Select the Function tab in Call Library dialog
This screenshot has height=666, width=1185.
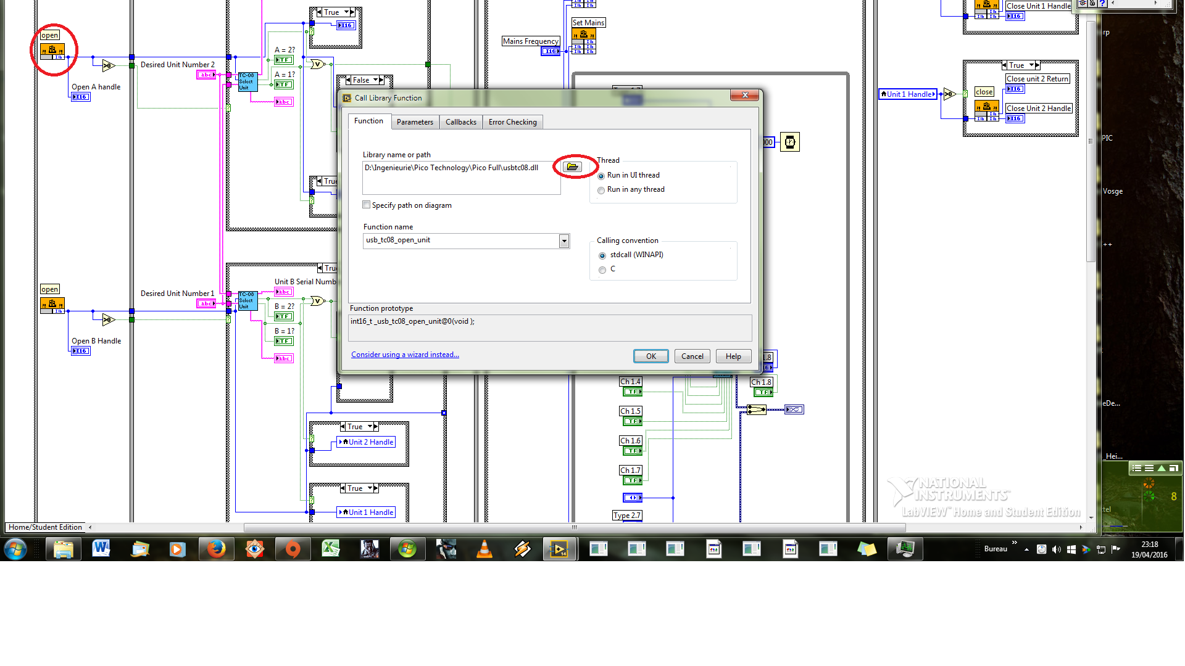pos(370,121)
